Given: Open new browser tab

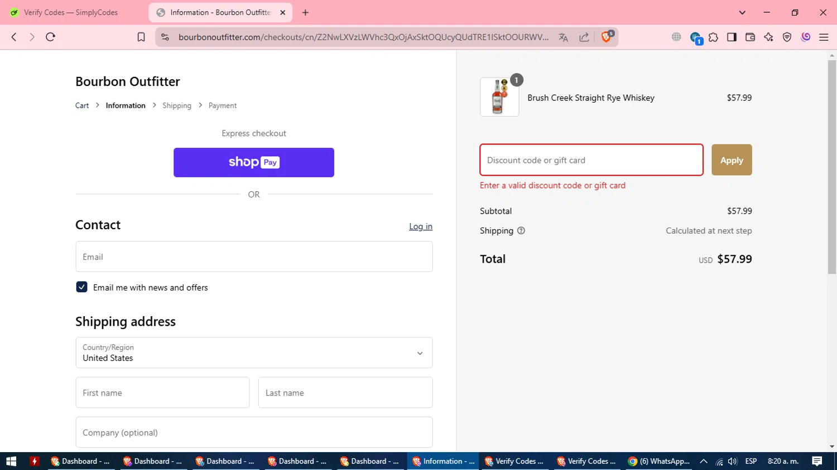Looking at the screenshot, I should point(305,12).
